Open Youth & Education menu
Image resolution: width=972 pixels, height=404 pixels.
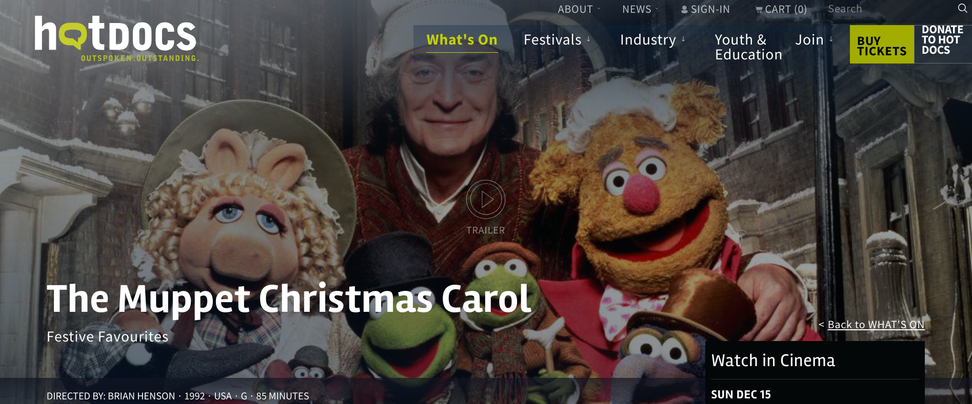coord(748,47)
